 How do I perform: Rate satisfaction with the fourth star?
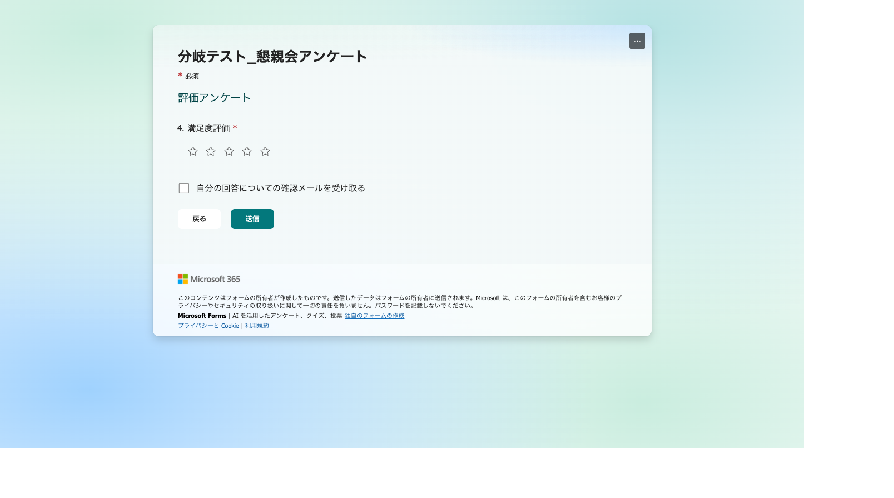[x=247, y=151]
